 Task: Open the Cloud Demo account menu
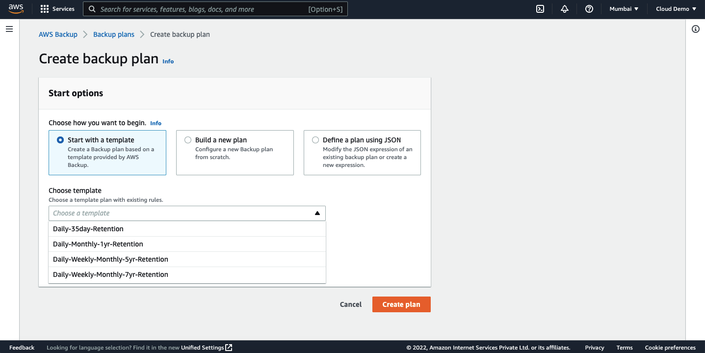tap(676, 9)
